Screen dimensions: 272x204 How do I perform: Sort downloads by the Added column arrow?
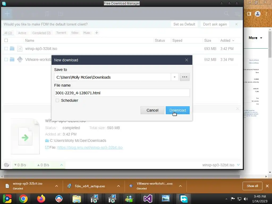coord(233,41)
